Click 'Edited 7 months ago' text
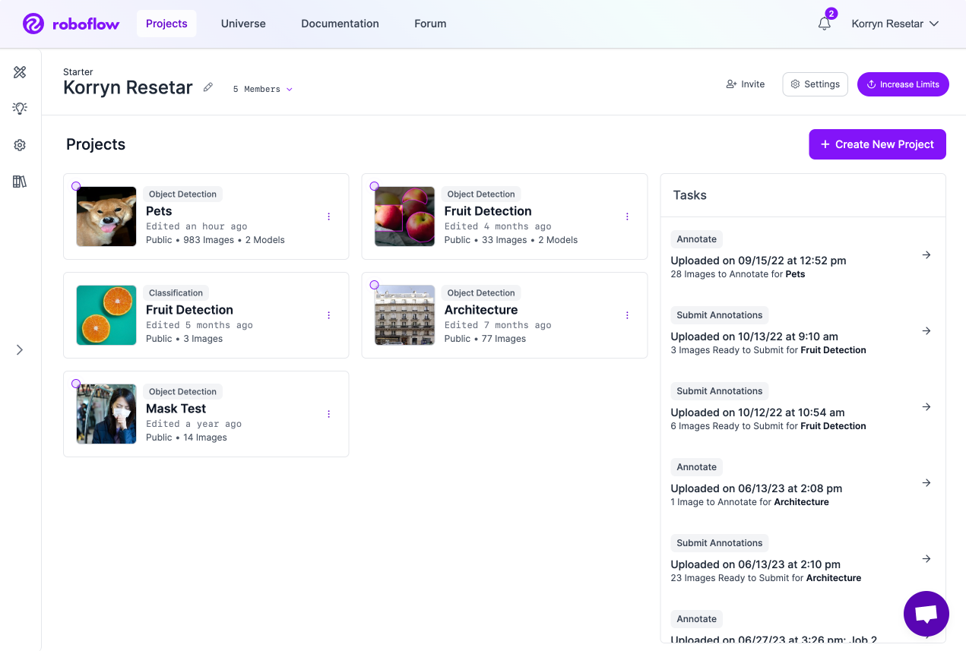966x651 pixels. click(498, 325)
